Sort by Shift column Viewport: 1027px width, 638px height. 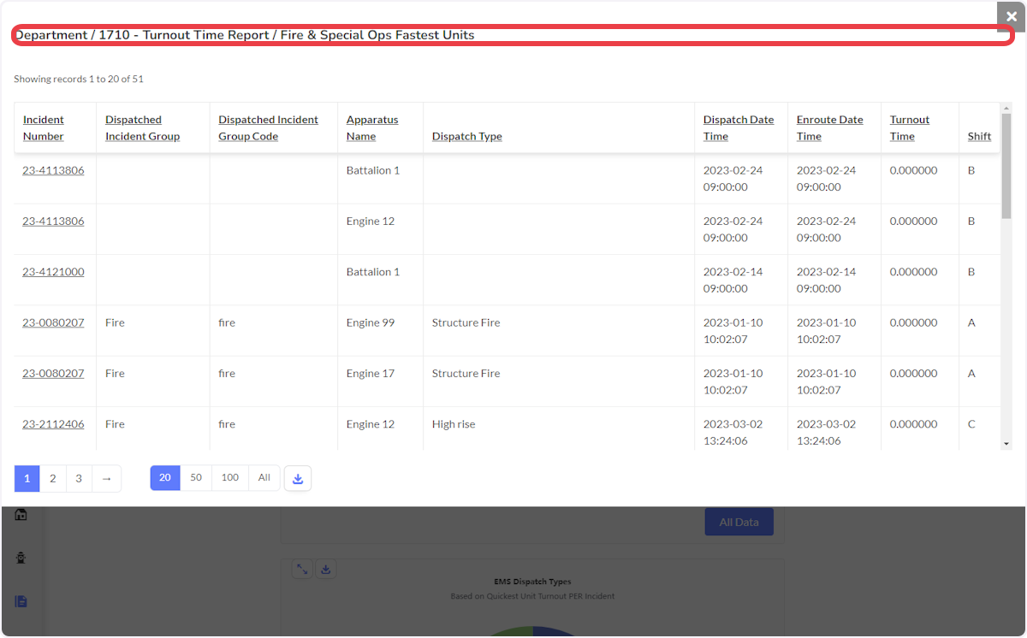click(979, 136)
